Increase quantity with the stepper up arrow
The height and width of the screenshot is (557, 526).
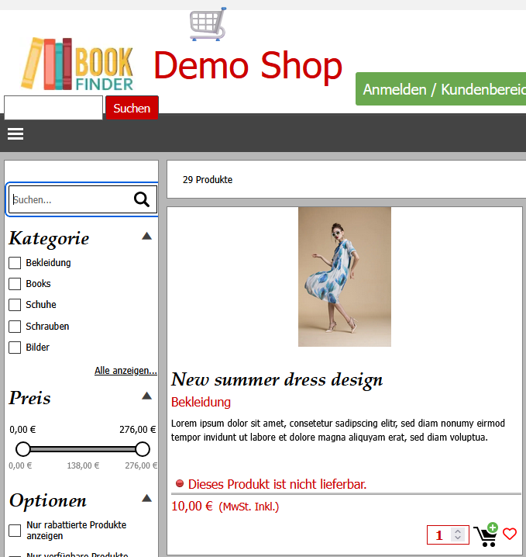[x=458, y=531]
